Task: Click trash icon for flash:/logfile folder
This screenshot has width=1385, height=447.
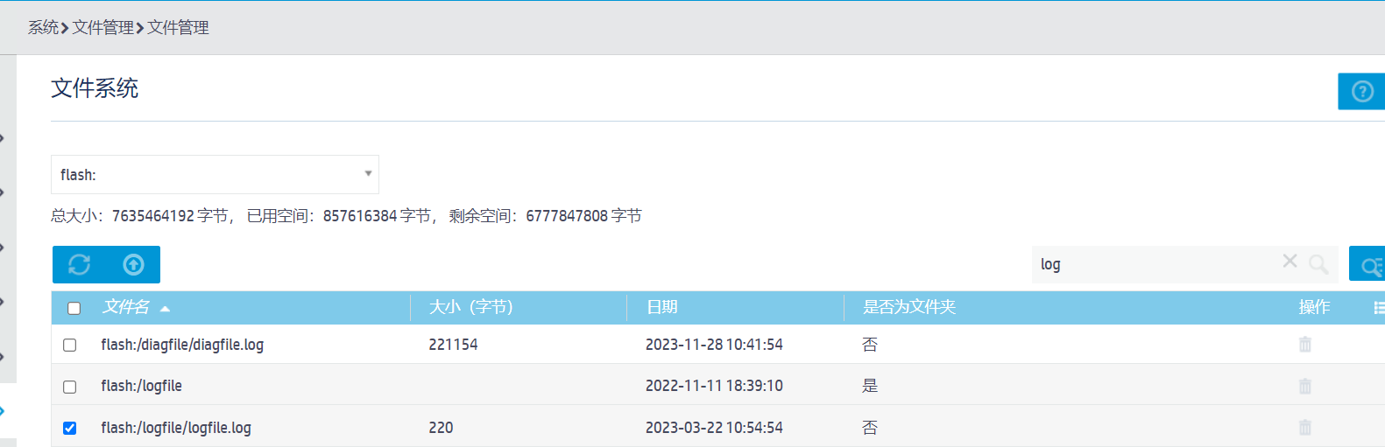Action: tap(1305, 386)
